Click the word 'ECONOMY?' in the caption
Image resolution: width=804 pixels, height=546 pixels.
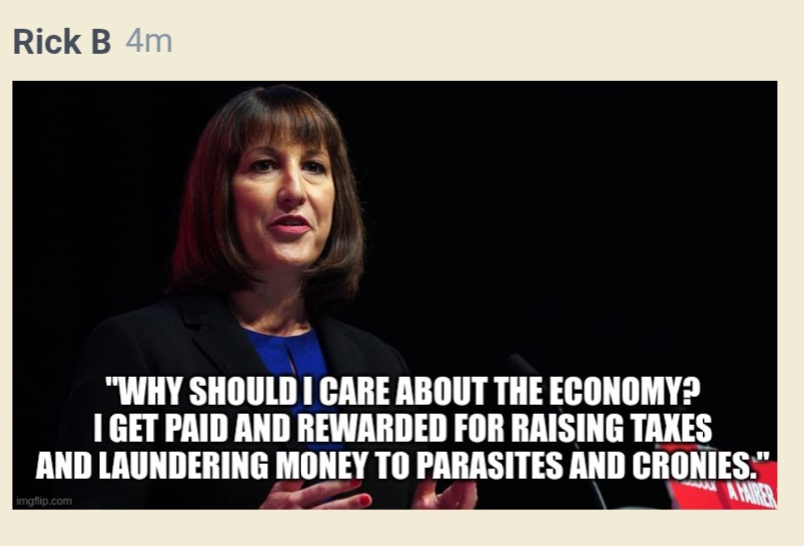[625, 391]
